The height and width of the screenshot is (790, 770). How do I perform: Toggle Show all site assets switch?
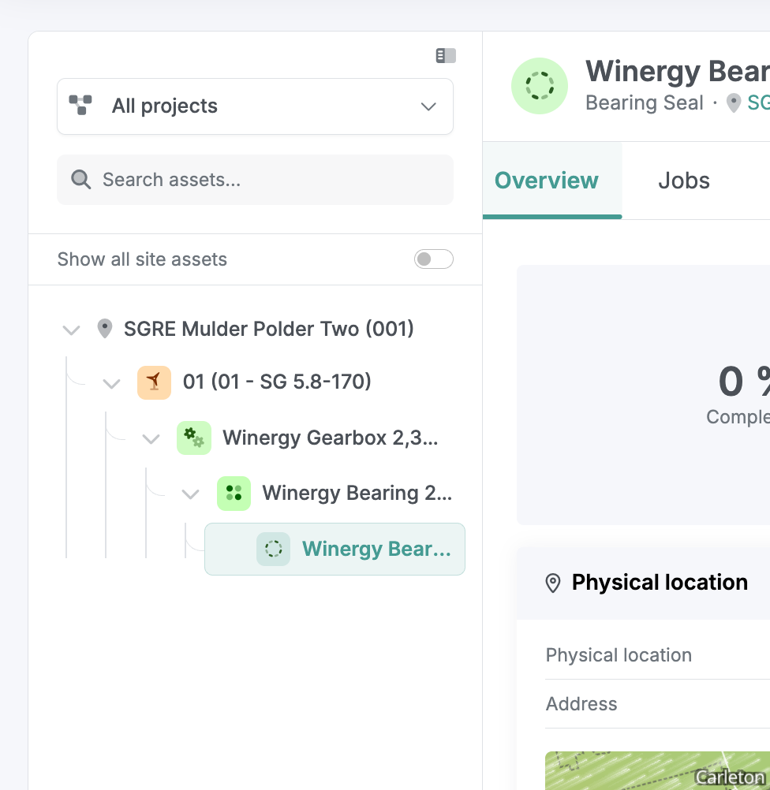[x=434, y=259]
